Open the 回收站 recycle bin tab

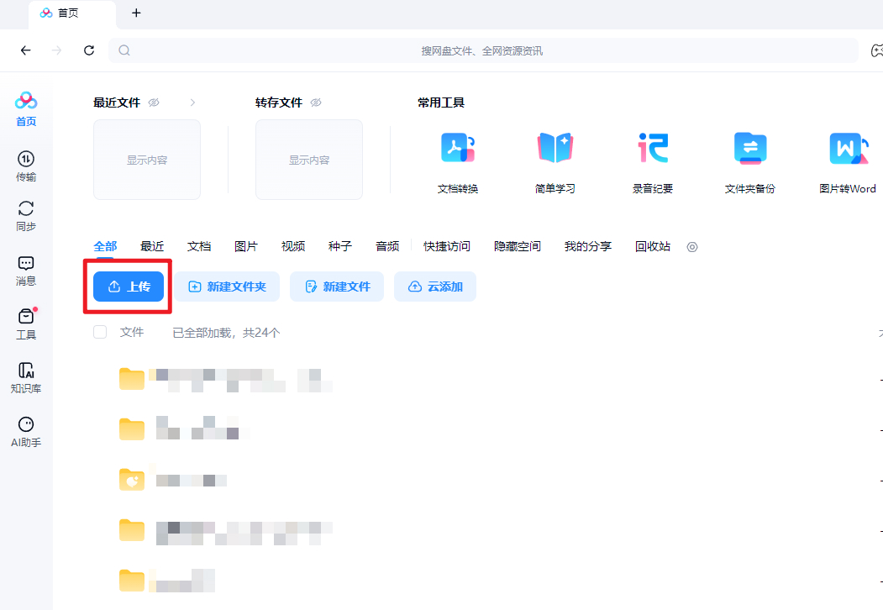click(x=653, y=246)
